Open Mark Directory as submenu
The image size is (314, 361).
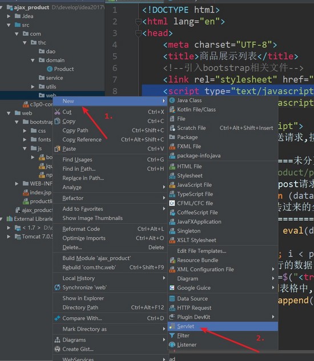pyautogui.click(x=110, y=329)
